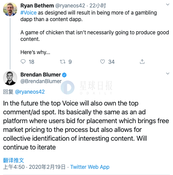Click Brendan Blumer's verified badge

(64, 75)
